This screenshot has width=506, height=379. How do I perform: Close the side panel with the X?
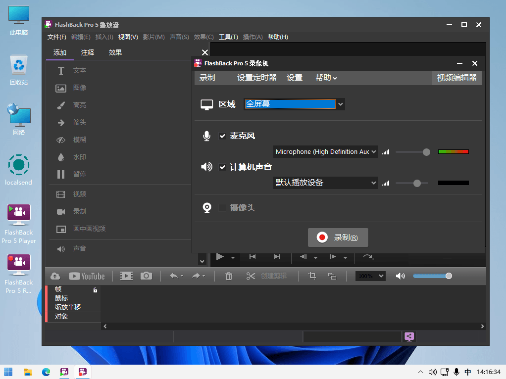(x=204, y=52)
